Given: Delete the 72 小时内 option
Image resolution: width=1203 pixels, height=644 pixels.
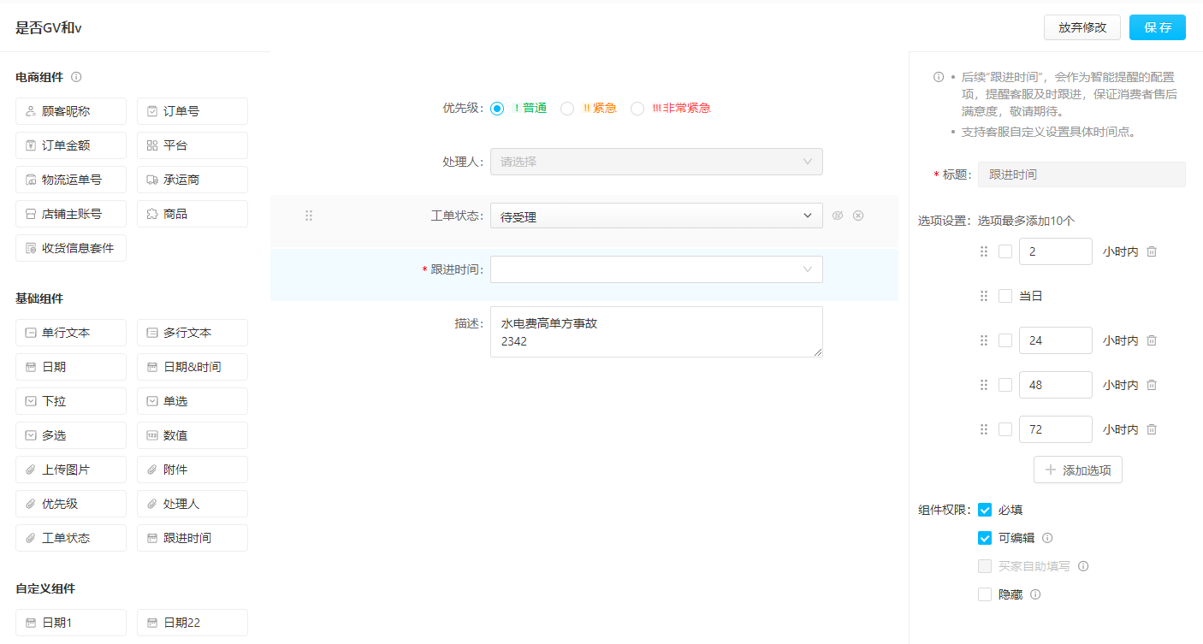Looking at the screenshot, I should click(x=1152, y=429).
